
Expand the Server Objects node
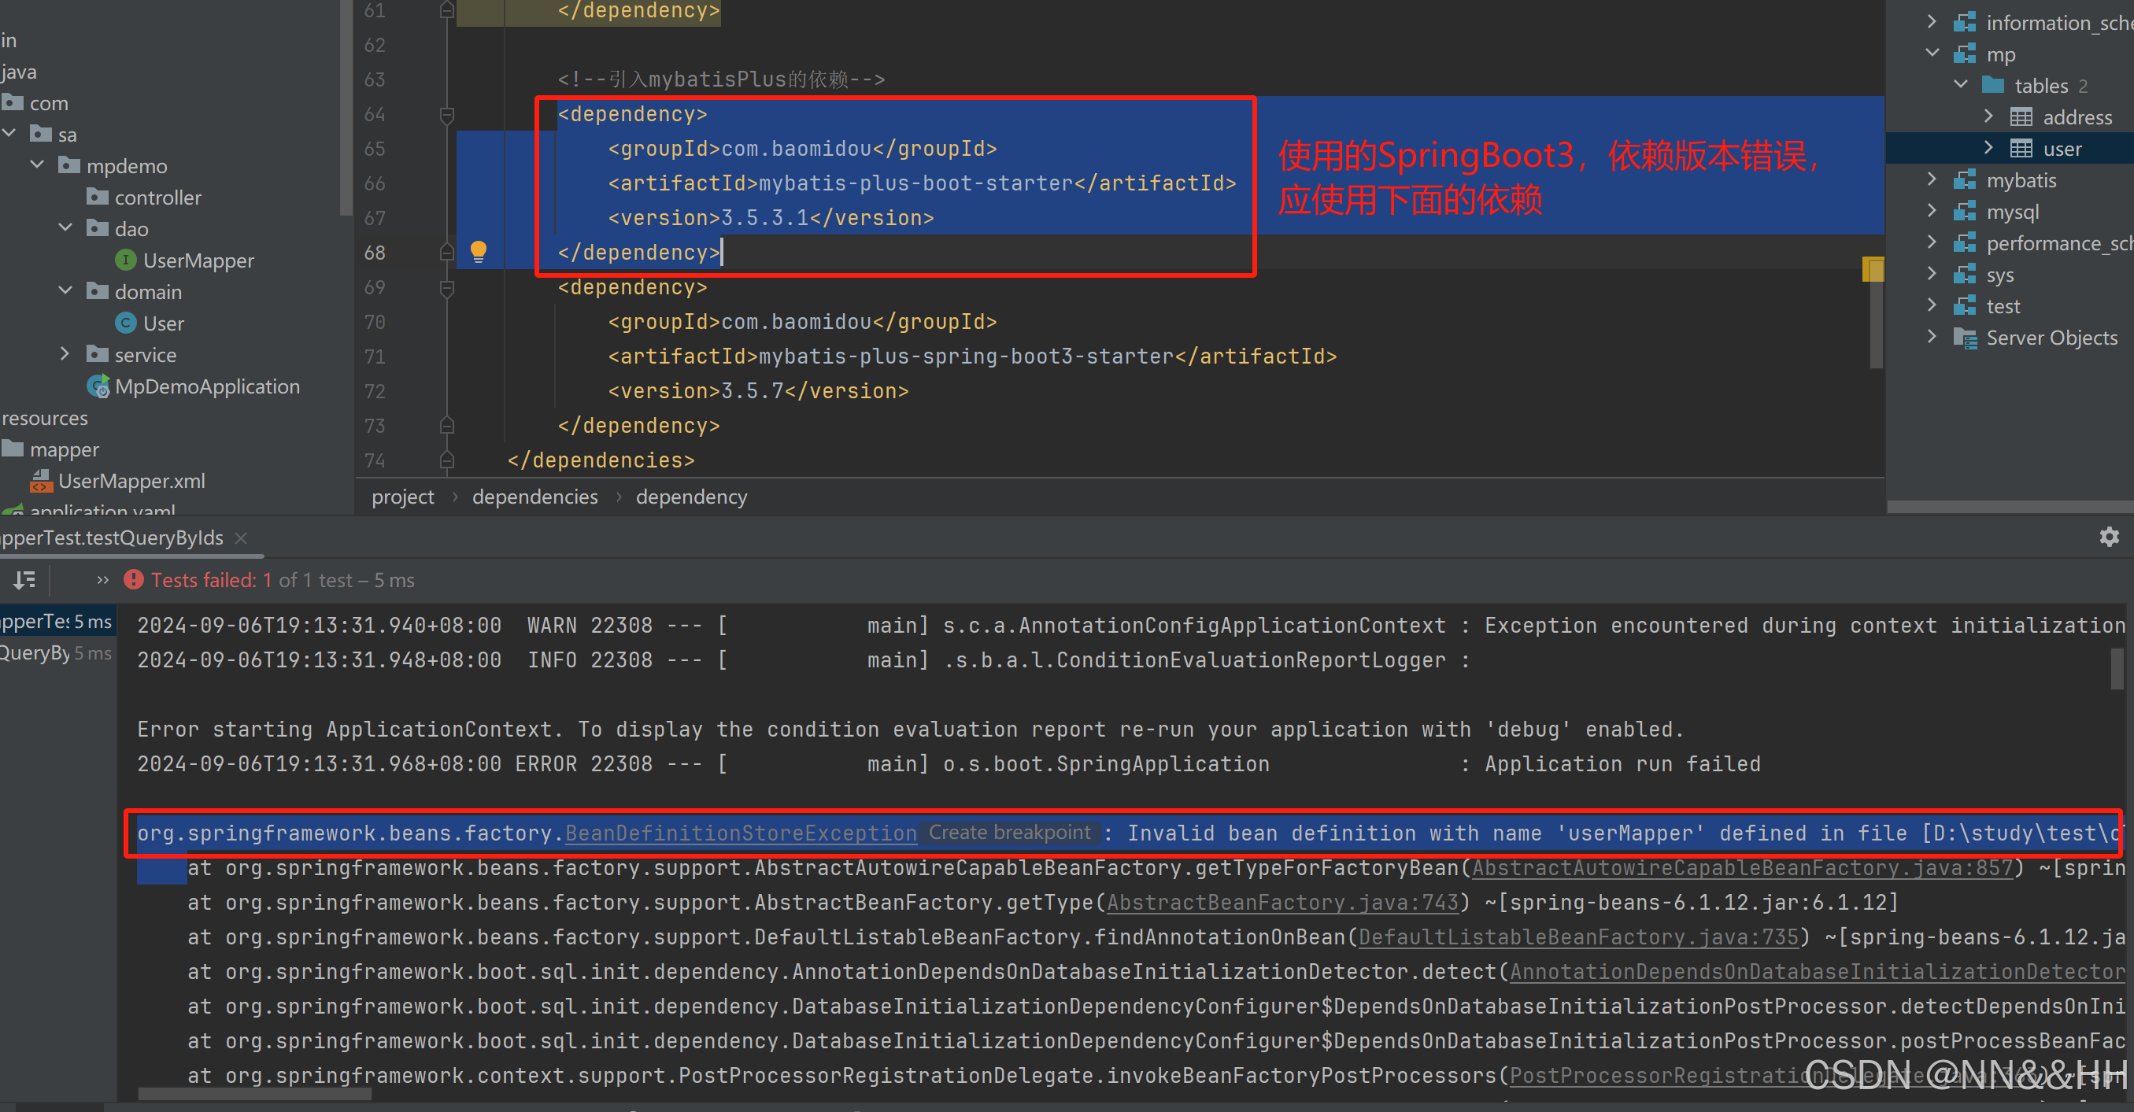coord(1932,336)
